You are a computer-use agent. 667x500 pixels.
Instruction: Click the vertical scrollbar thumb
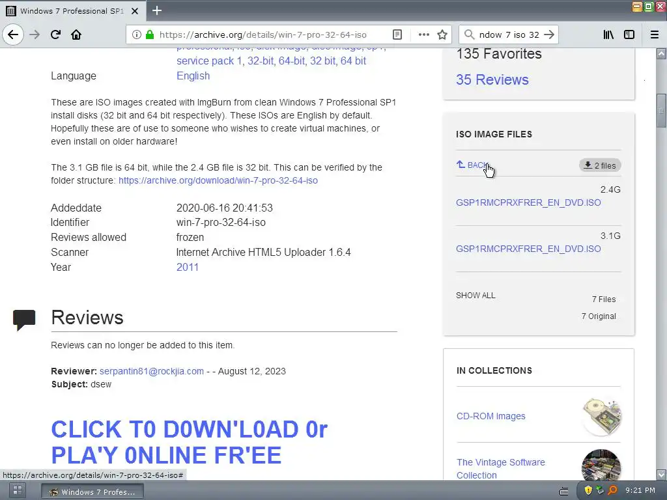tap(661, 111)
